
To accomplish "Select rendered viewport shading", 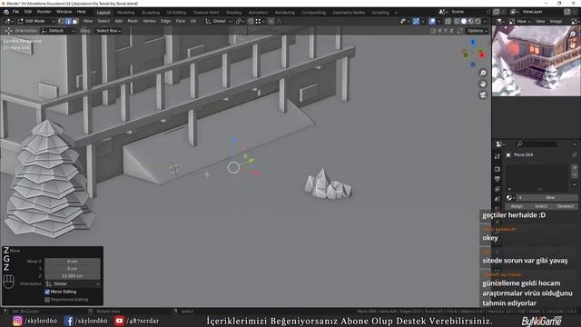I will coord(478,22).
